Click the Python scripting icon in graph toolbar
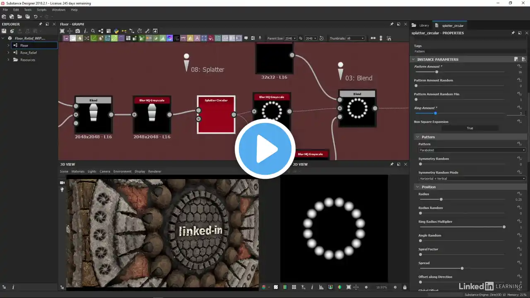The image size is (530, 298). 116,31
